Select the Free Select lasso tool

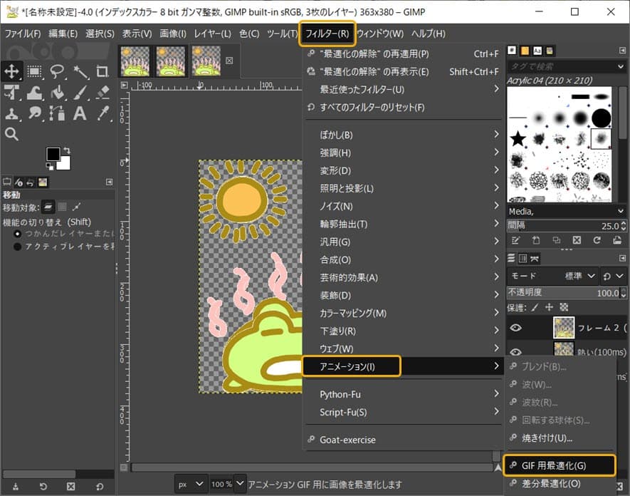(x=57, y=71)
